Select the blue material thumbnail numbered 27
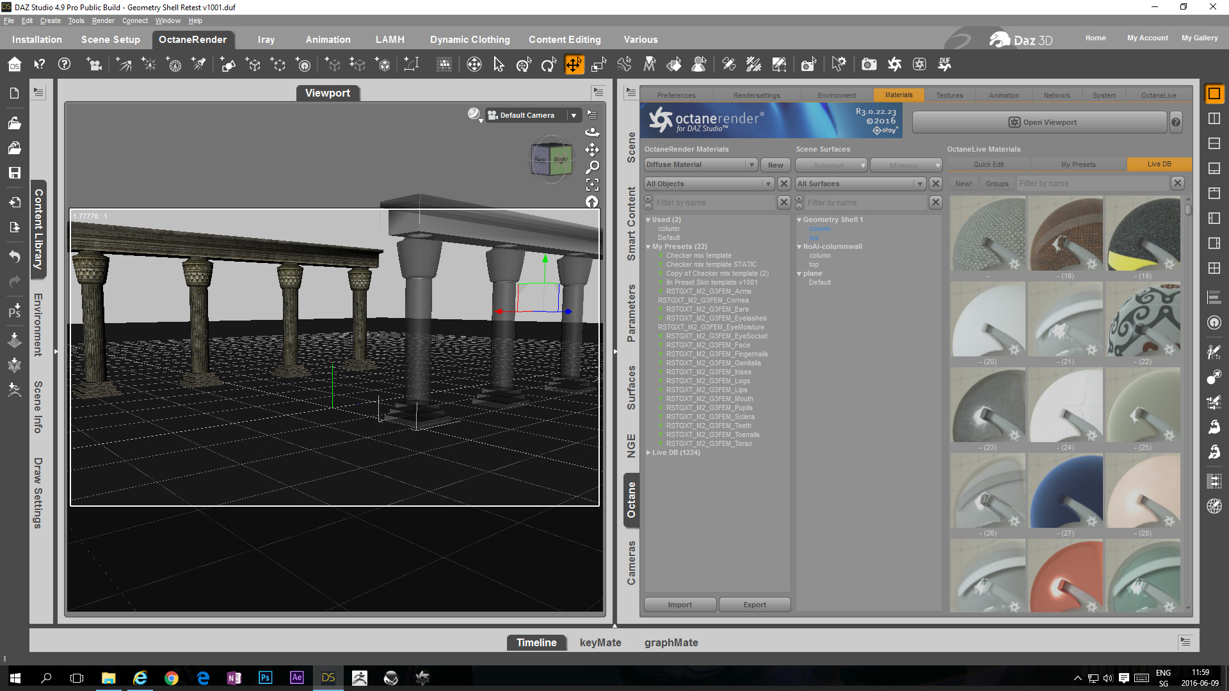Image resolution: width=1229 pixels, height=691 pixels. click(x=1066, y=491)
